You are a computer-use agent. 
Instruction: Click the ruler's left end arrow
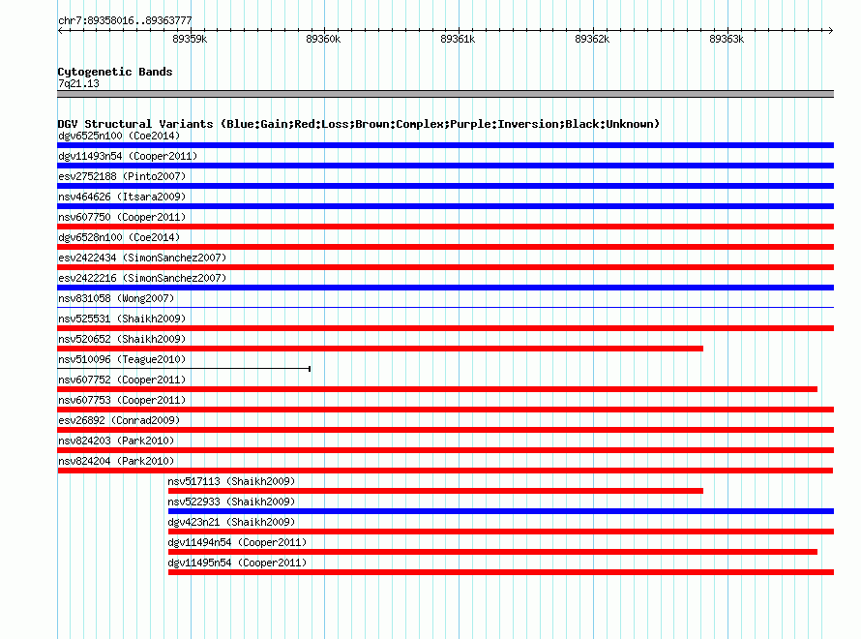click(60, 30)
